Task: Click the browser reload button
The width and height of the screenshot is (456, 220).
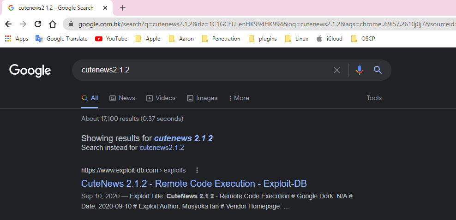Action: (x=38, y=24)
